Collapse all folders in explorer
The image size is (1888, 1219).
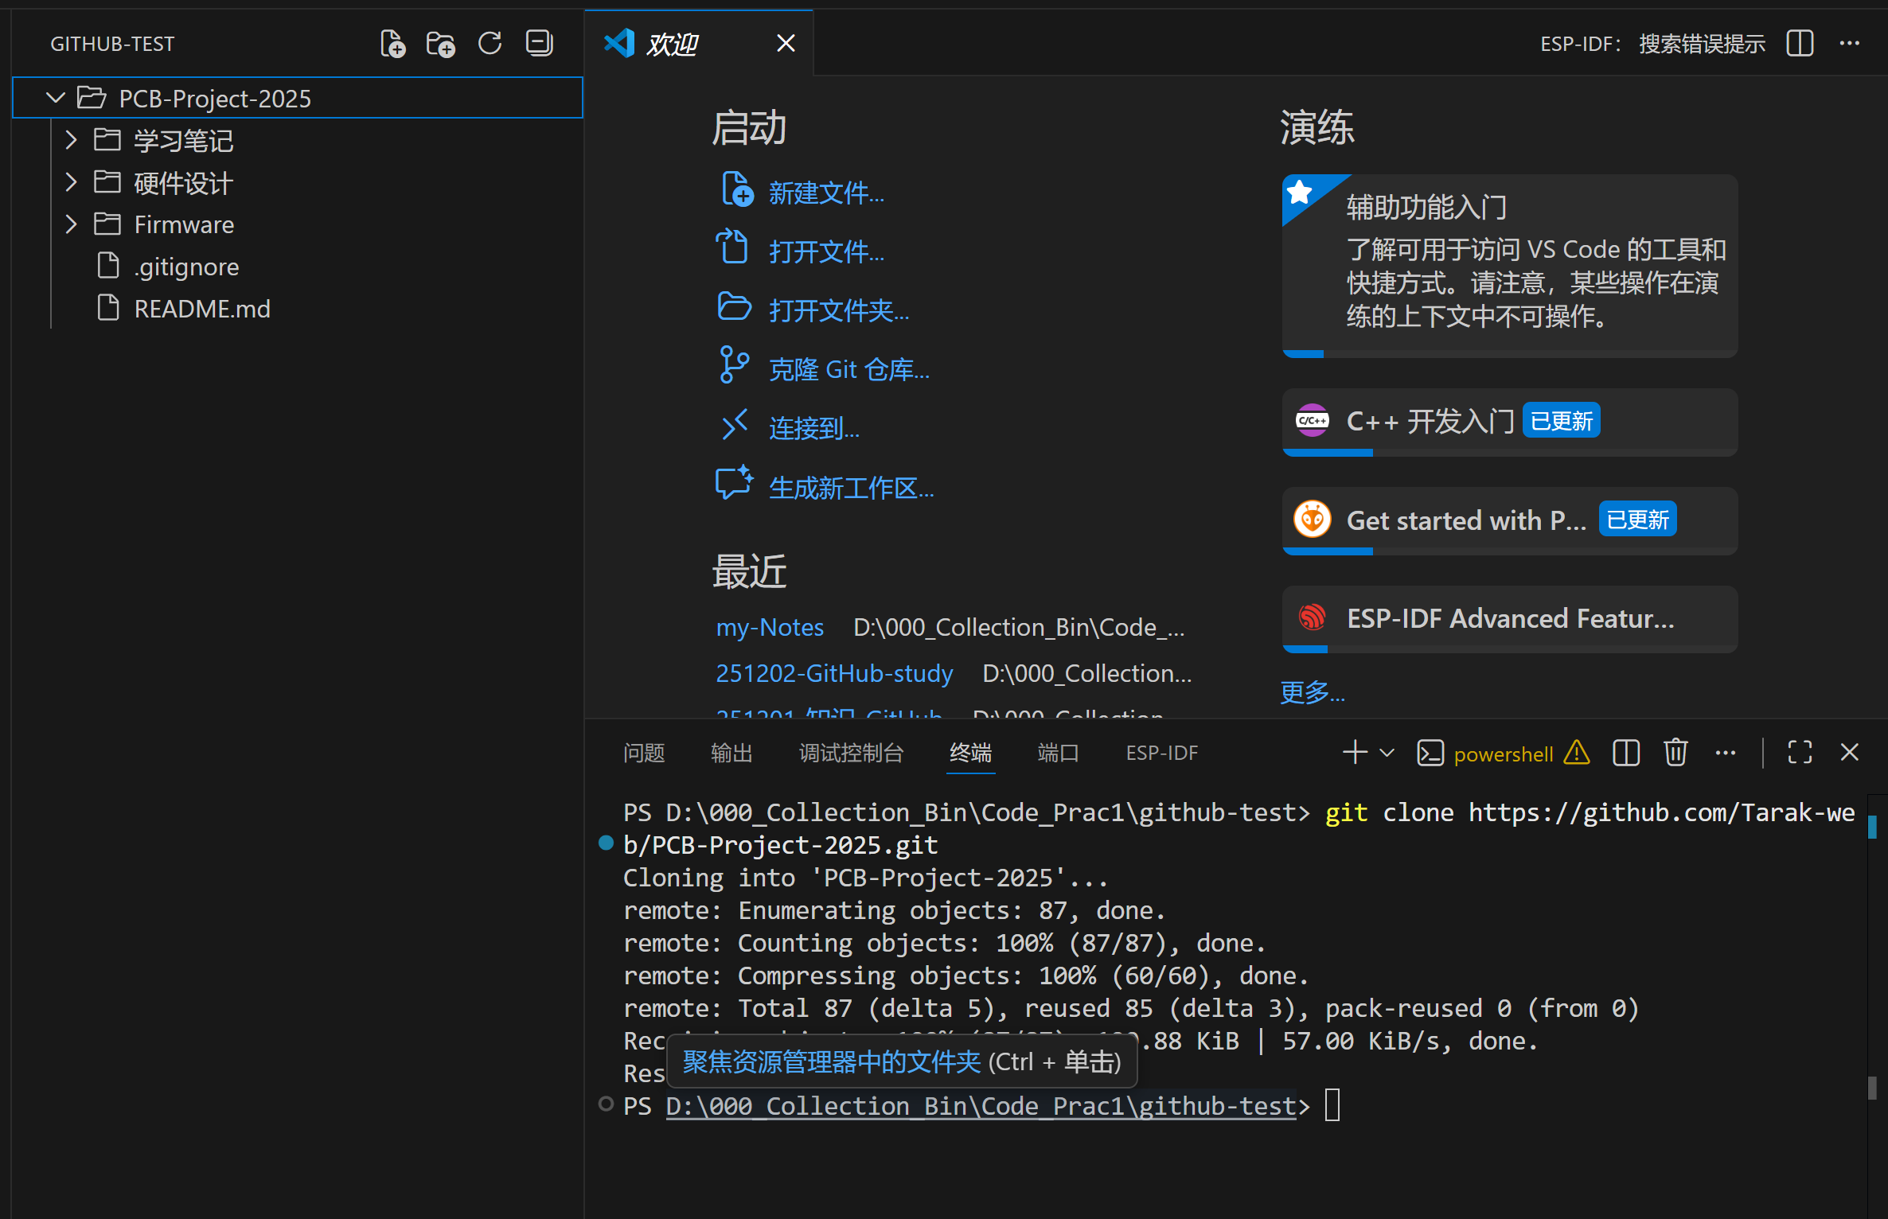(539, 44)
